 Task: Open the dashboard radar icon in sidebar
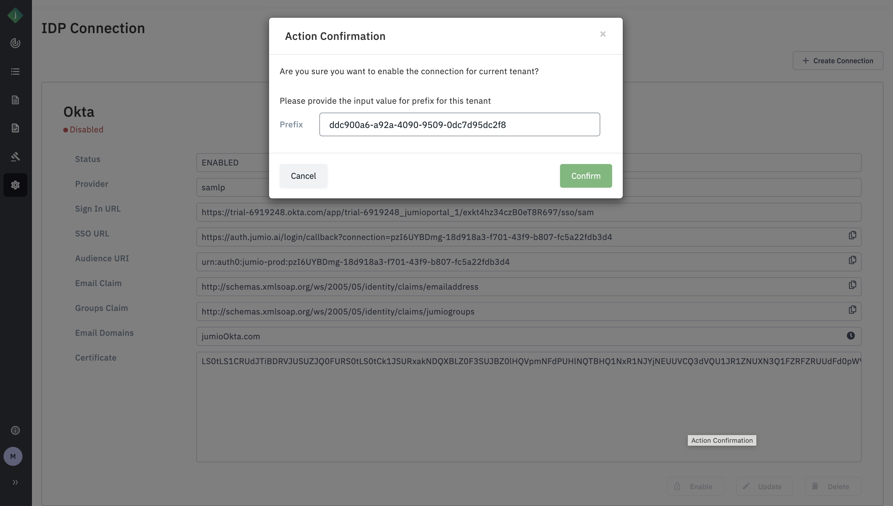click(x=15, y=43)
